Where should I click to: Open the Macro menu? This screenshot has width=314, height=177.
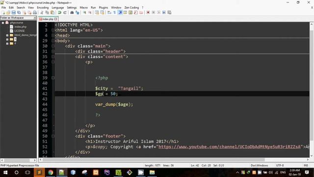(84, 7)
